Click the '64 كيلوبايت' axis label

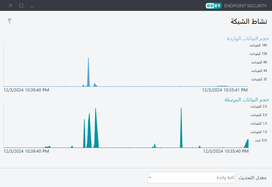click(259, 71)
